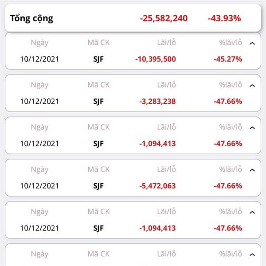Tap Mã CK header in the -10,395,500 card
Viewport: 266px width, 266px height.
point(98,43)
